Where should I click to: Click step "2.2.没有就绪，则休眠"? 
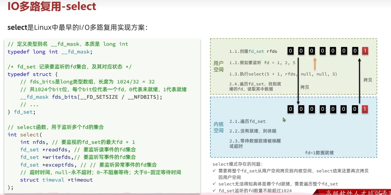(x=253, y=131)
